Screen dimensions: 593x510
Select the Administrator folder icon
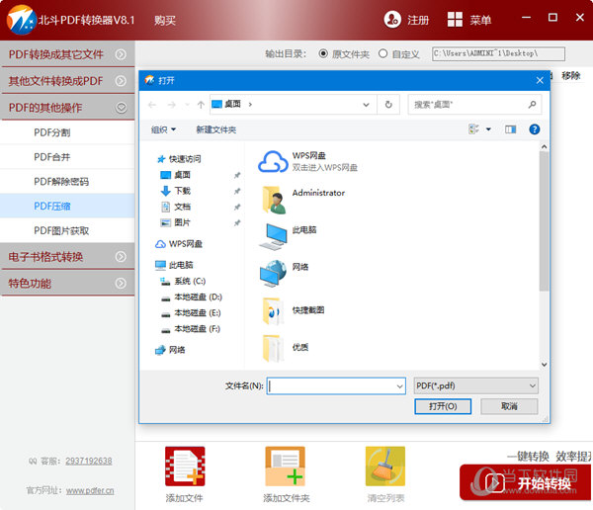[x=274, y=199]
